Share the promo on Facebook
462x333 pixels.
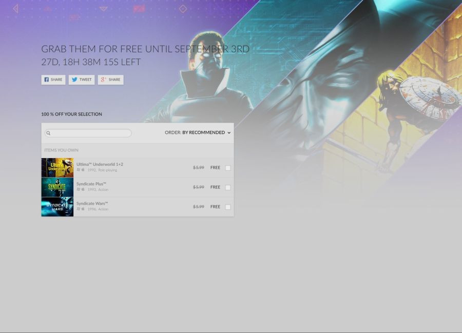point(53,80)
